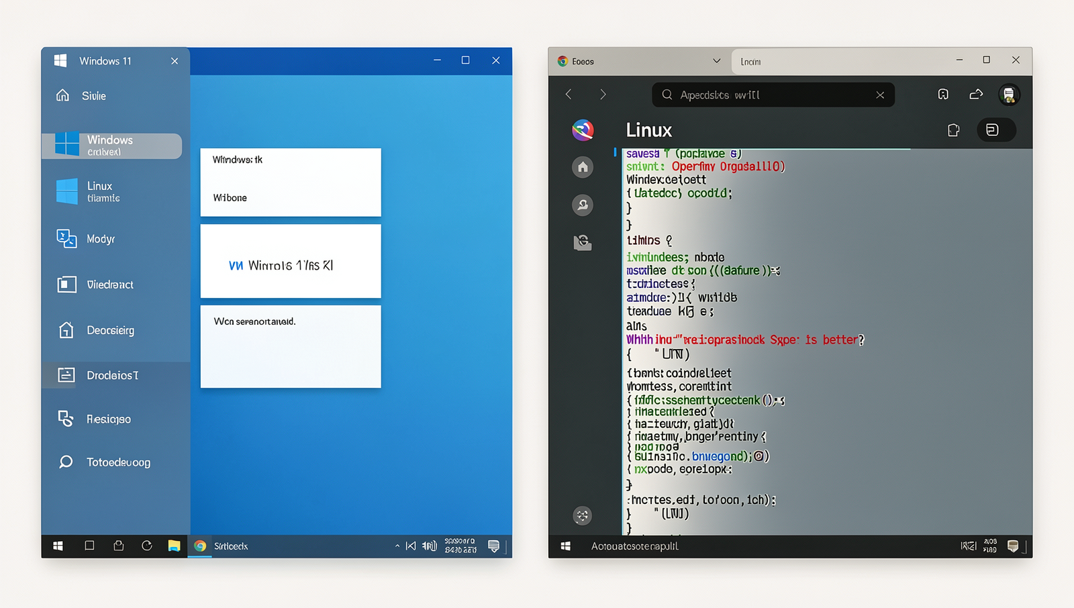Image resolution: width=1074 pixels, height=608 pixels.
Task: Go back in the browser
Action: click(569, 95)
